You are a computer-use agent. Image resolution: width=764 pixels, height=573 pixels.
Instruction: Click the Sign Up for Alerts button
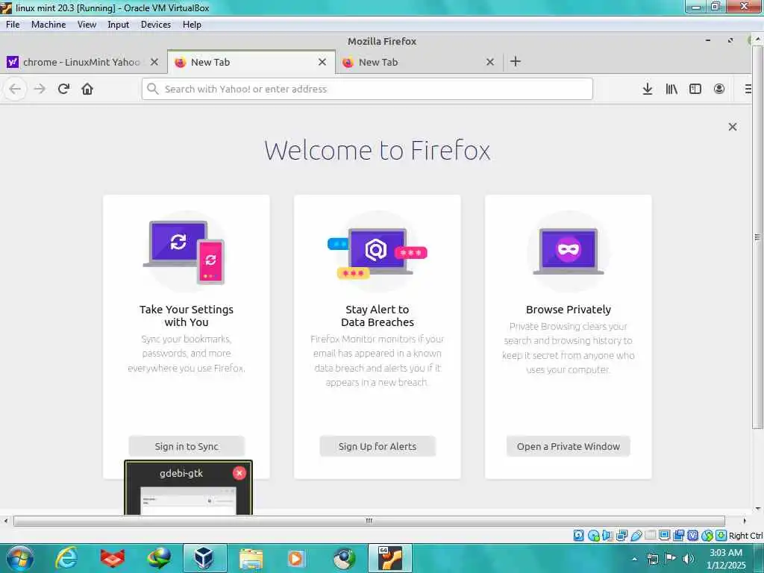[378, 446]
